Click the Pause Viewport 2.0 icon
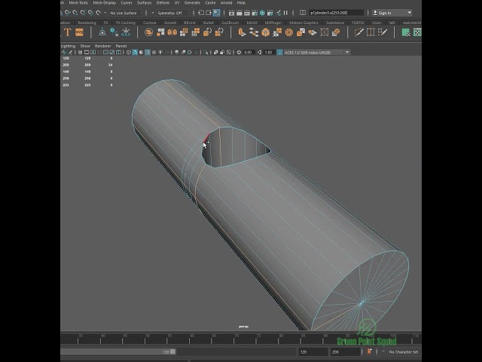Screen dimensions: 482x362 pos(285,13)
